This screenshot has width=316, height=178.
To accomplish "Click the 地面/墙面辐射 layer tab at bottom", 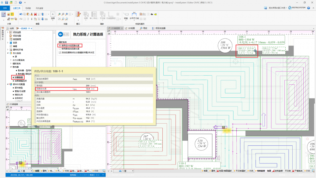I will point(226,171).
